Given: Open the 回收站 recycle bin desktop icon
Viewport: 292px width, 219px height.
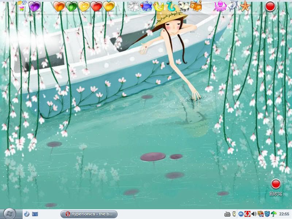Looking at the screenshot, I should [276, 187].
